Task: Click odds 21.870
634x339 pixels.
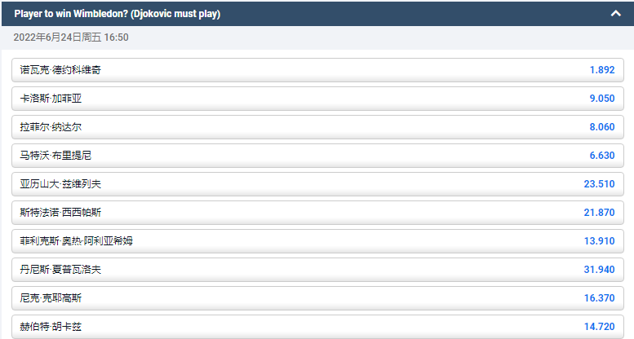Action: [599, 213]
